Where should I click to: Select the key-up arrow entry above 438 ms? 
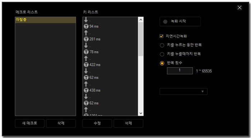click(x=86, y=84)
